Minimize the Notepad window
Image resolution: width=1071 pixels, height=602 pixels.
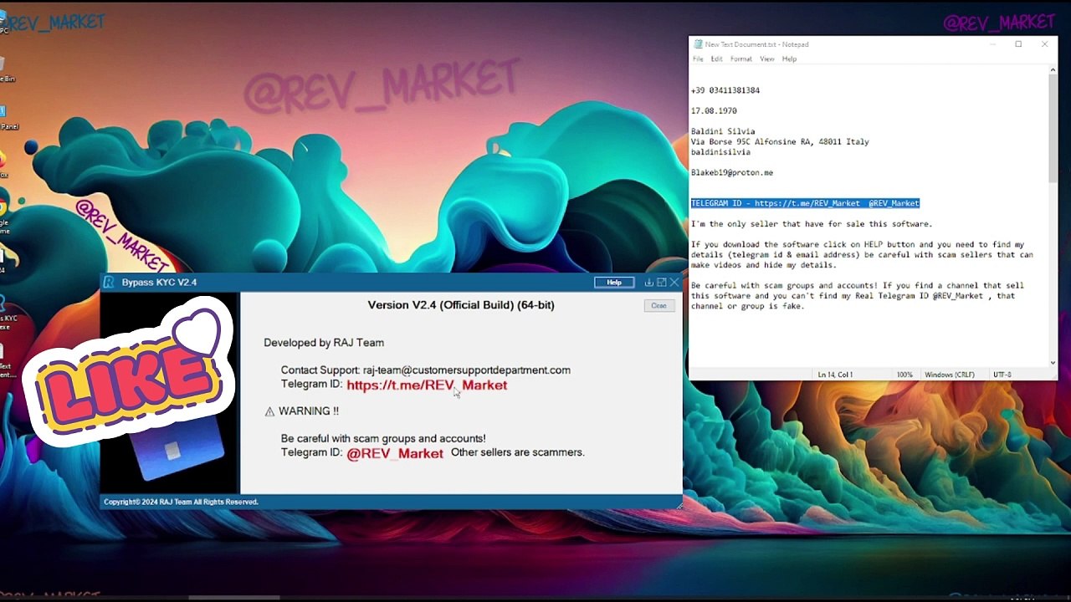tap(992, 44)
